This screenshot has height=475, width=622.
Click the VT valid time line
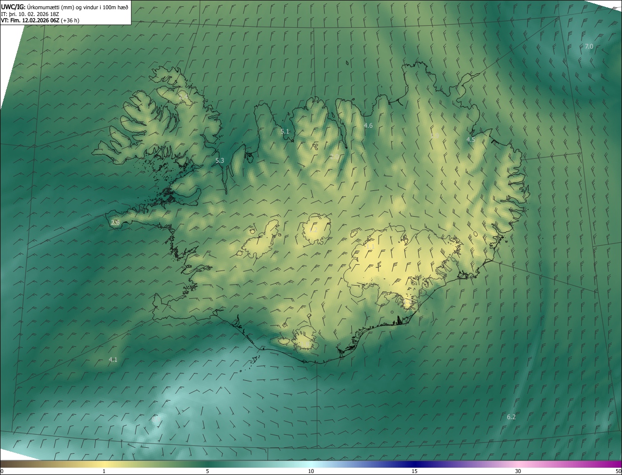tap(40, 20)
